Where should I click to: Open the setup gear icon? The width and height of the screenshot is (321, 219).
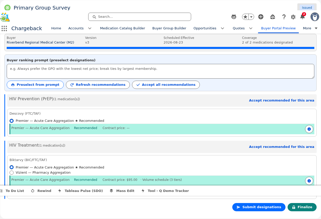pos(293,17)
